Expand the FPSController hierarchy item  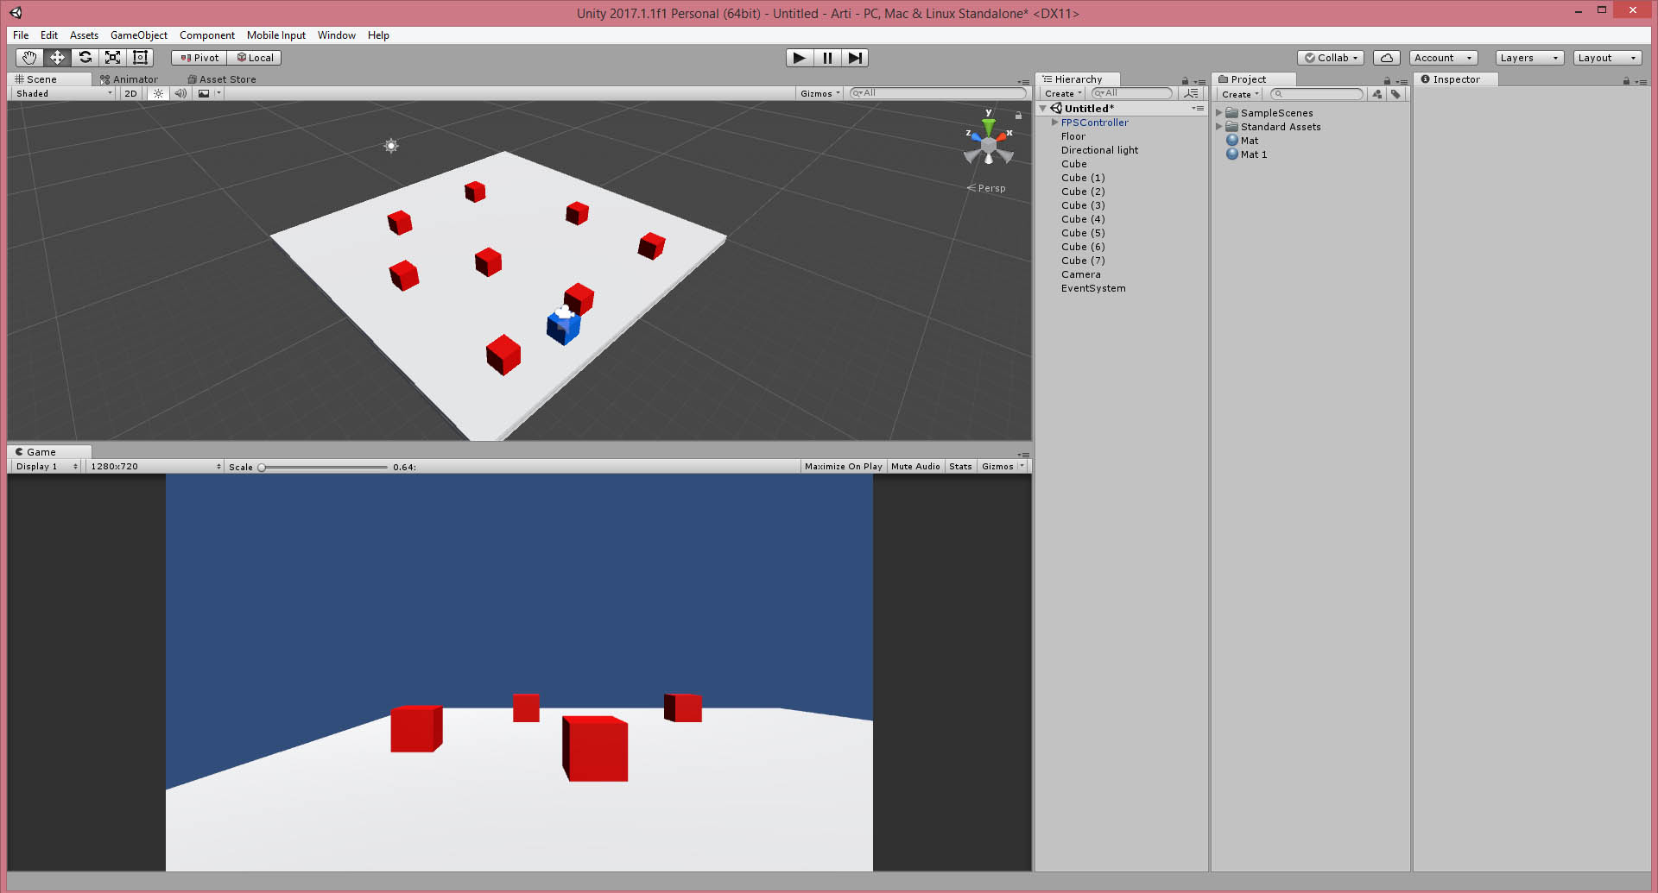1054,123
